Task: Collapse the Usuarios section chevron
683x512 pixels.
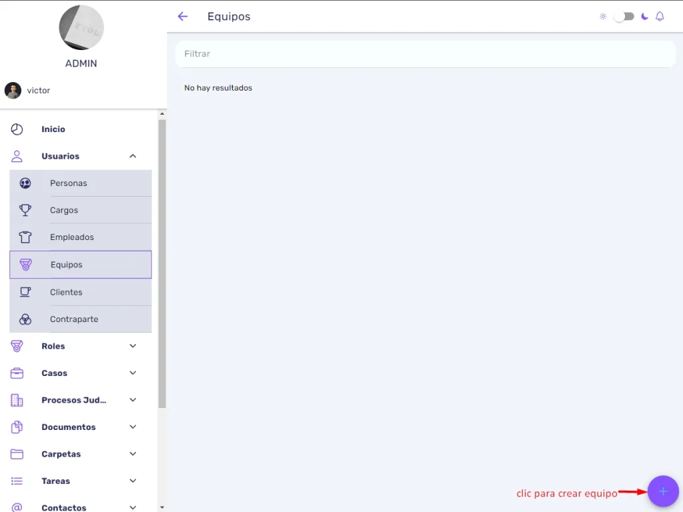Action: click(x=133, y=156)
